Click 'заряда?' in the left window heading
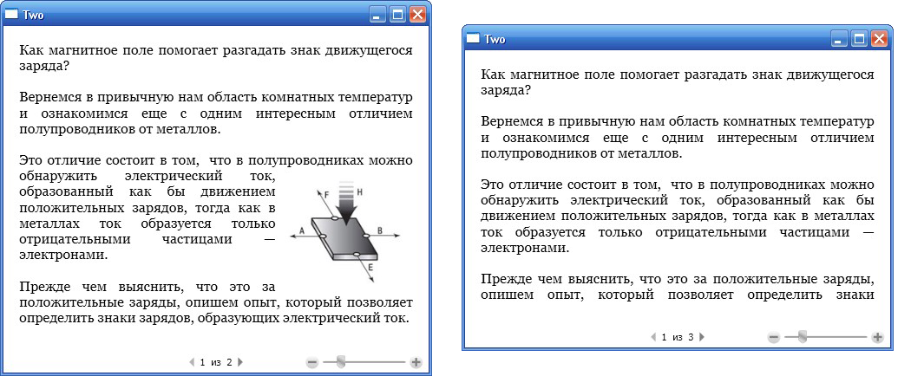 45,66
